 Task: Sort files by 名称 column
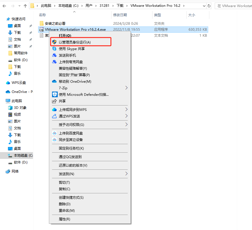[x=42, y=15]
